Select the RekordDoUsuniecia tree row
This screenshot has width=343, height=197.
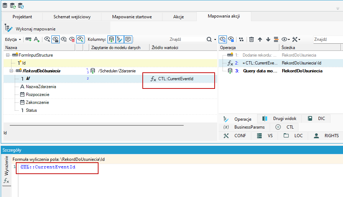[110, 71]
